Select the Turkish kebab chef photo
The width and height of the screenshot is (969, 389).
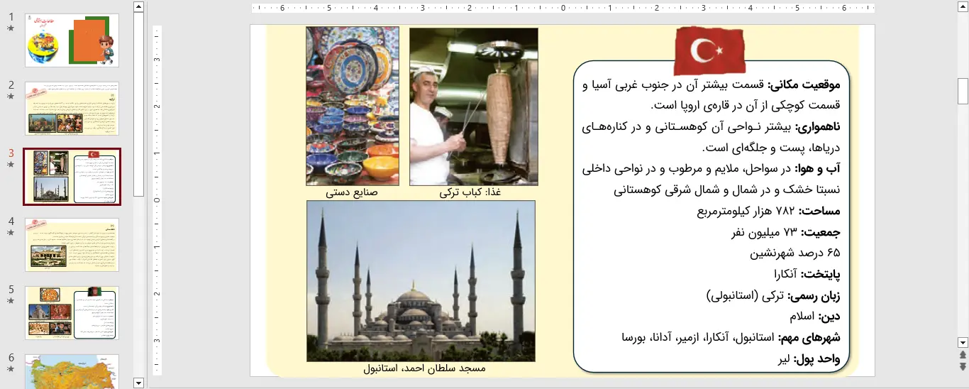473,106
